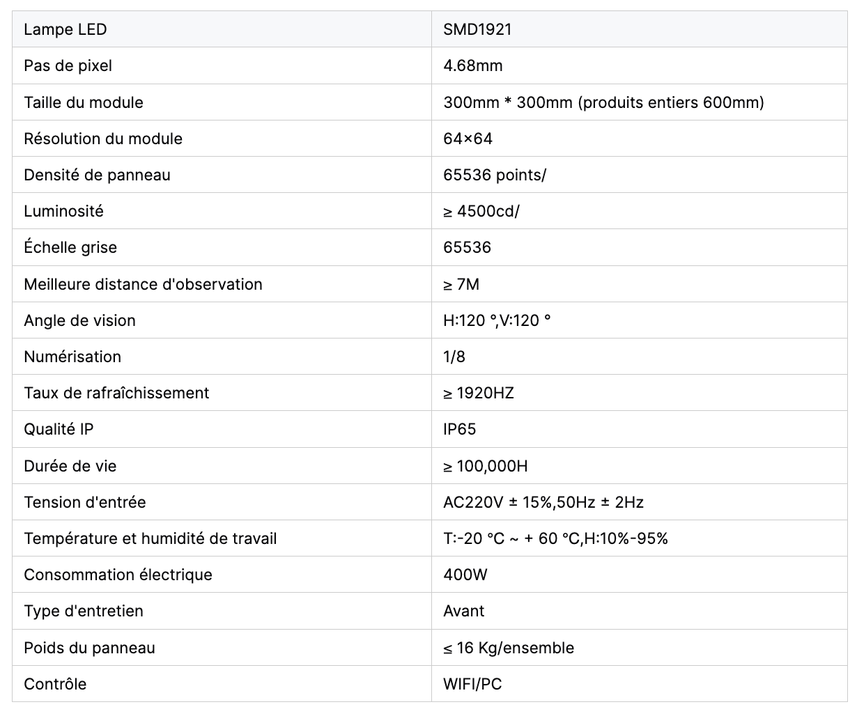Select the ≤ 16 Kg/ensemble weight value
The image size is (857, 716).
click(509, 648)
